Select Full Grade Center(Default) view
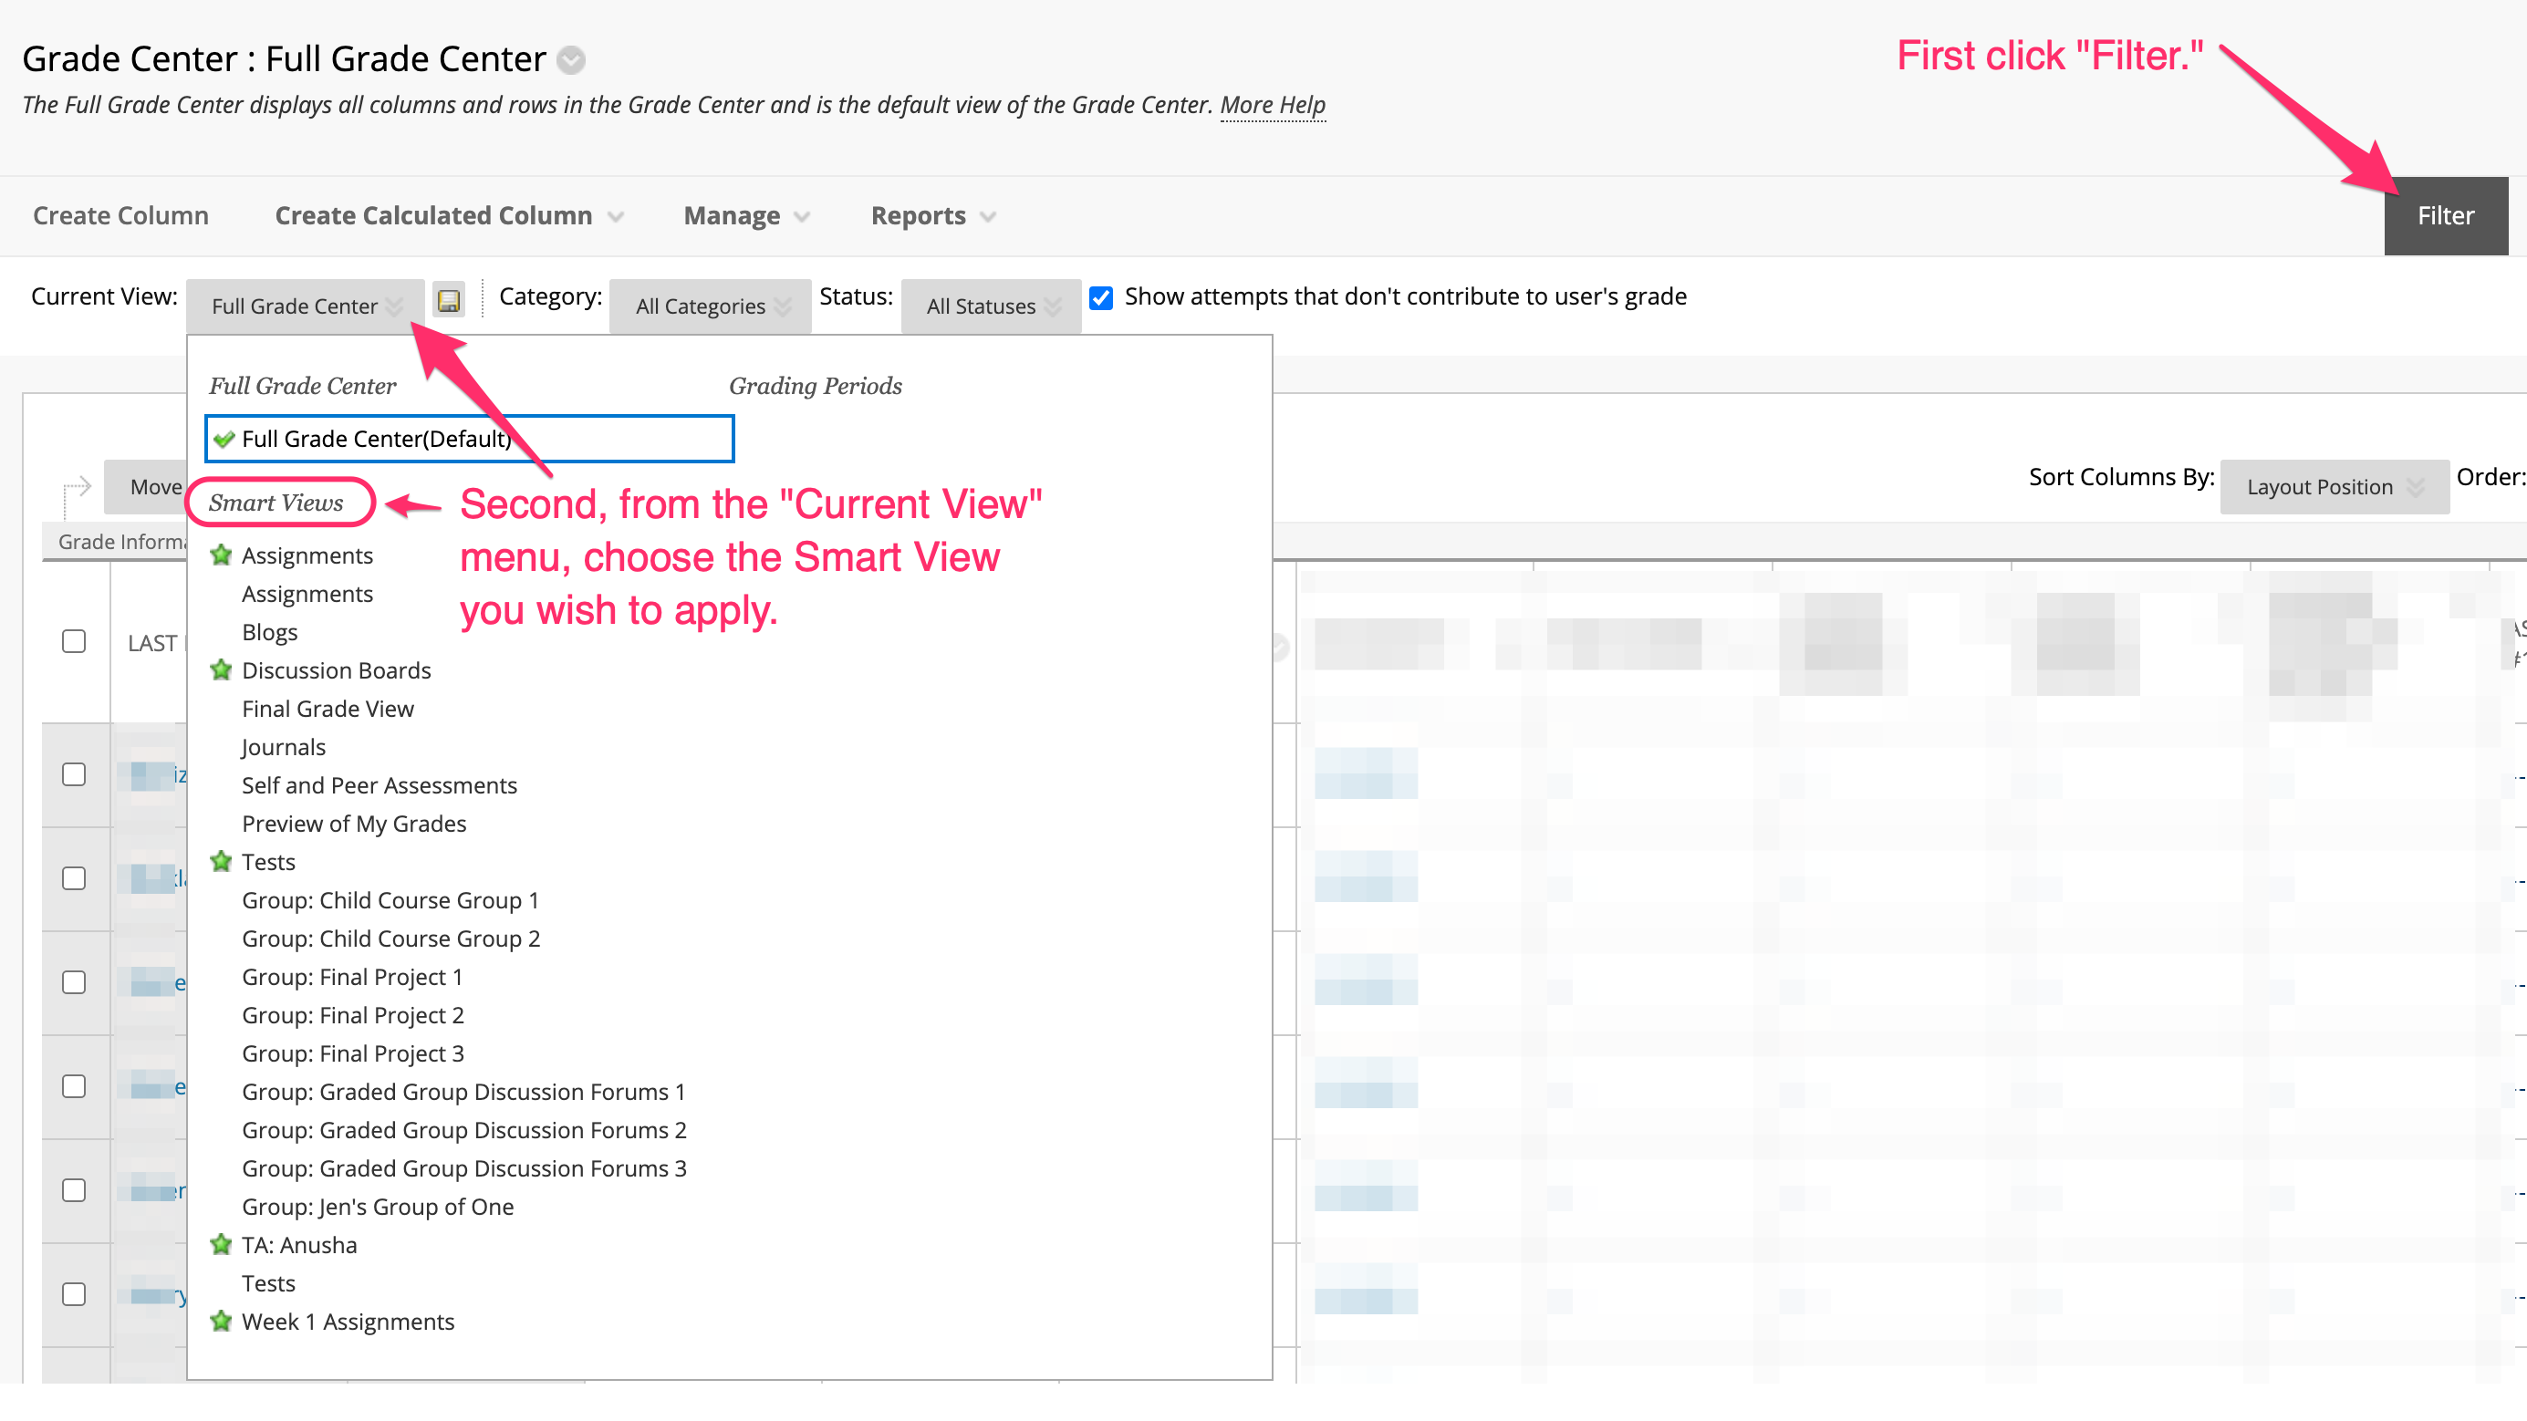 click(x=470, y=440)
